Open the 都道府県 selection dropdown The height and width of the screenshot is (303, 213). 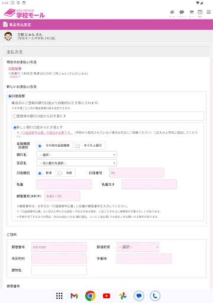pos(138,247)
